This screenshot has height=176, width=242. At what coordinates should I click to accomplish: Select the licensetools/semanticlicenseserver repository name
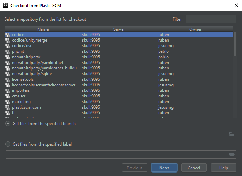(x=44, y=85)
